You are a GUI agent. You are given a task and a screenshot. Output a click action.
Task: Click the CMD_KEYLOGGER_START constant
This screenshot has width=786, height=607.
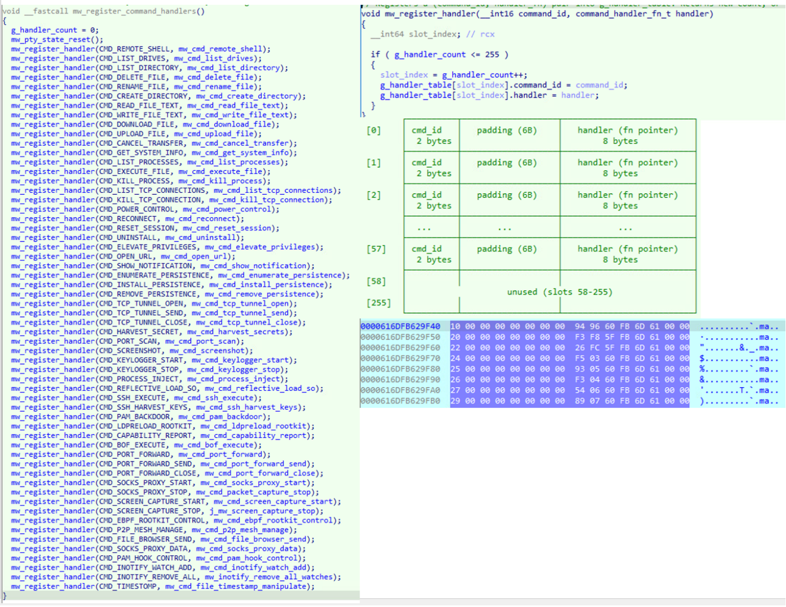click(141, 360)
